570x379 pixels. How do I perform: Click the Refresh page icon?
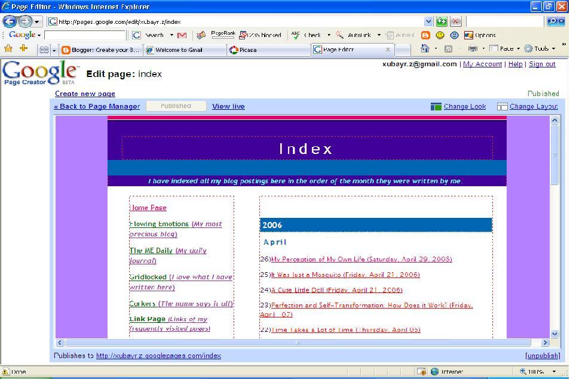[x=442, y=21]
